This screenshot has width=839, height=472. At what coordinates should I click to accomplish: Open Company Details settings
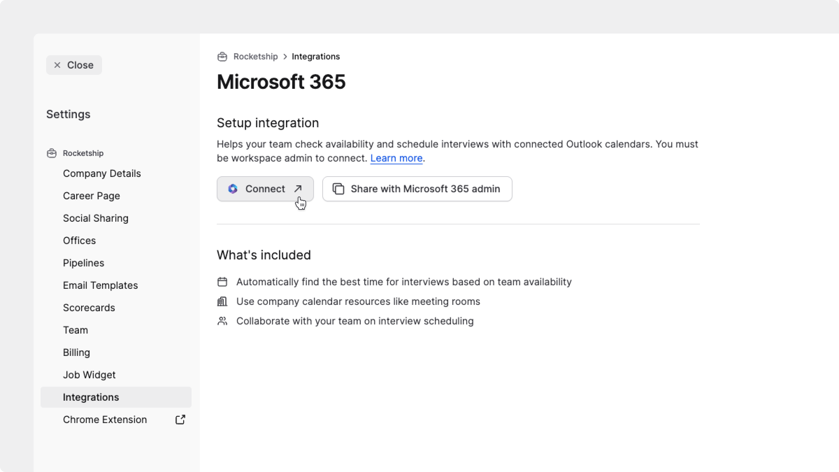pos(102,173)
